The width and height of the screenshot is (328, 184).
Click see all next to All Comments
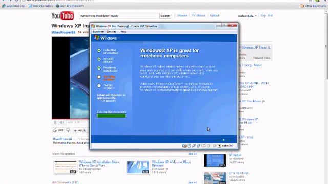tap(192, 182)
